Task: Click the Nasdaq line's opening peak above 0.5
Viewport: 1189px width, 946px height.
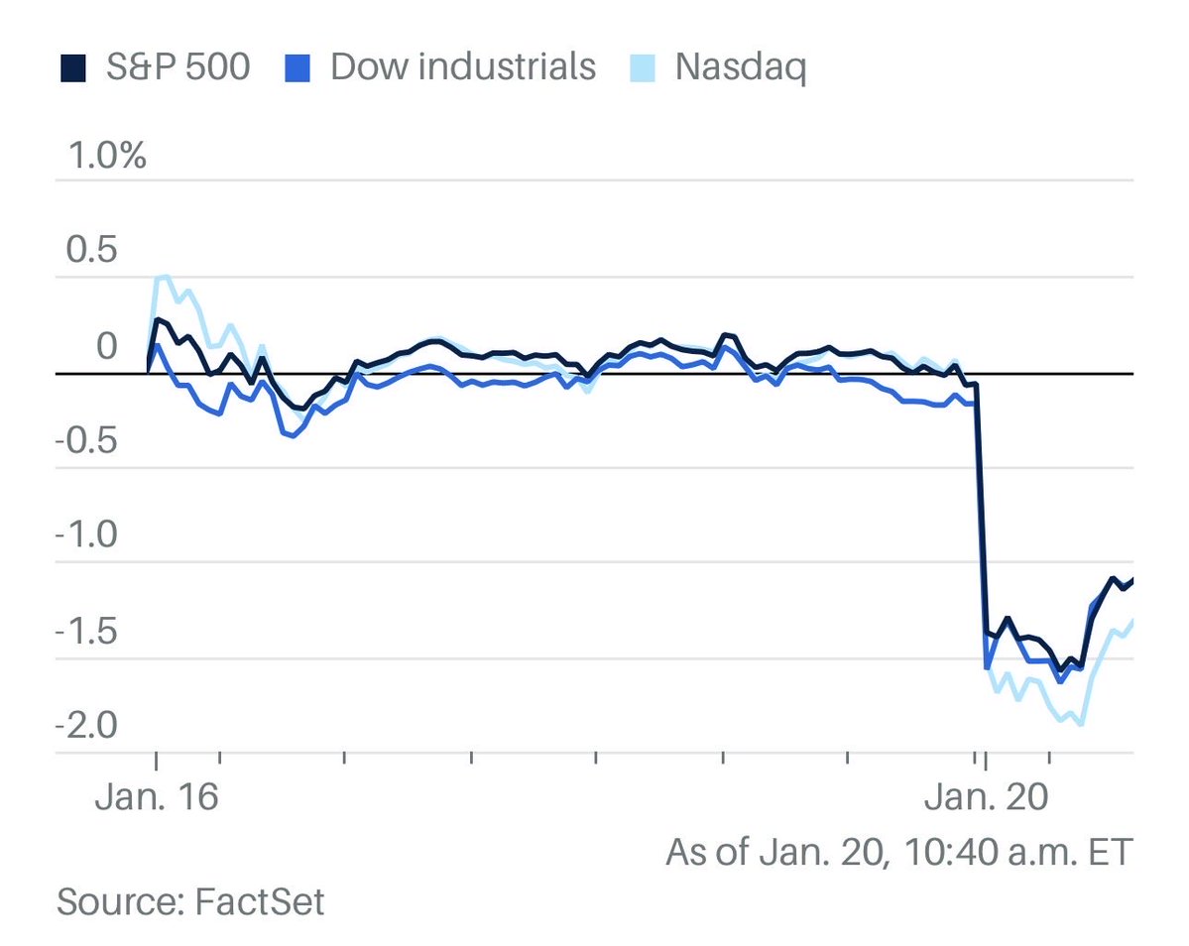Action: [164, 278]
